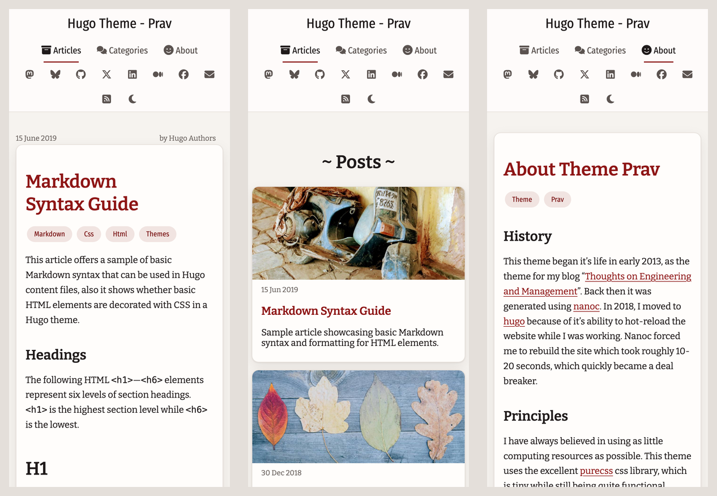Viewport: 717px width, 496px height.
Task: Select Categories tab in right panel
Action: point(600,50)
